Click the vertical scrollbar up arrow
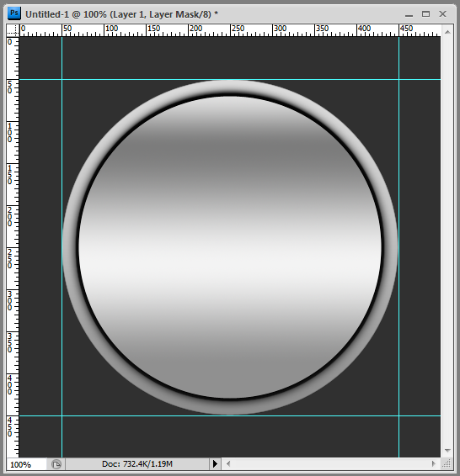This screenshot has height=476, width=460. [447, 32]
